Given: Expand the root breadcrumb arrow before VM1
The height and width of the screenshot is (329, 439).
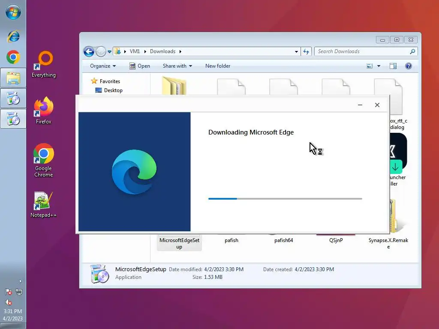Looking at the screenshot, I should click(125, 51).
